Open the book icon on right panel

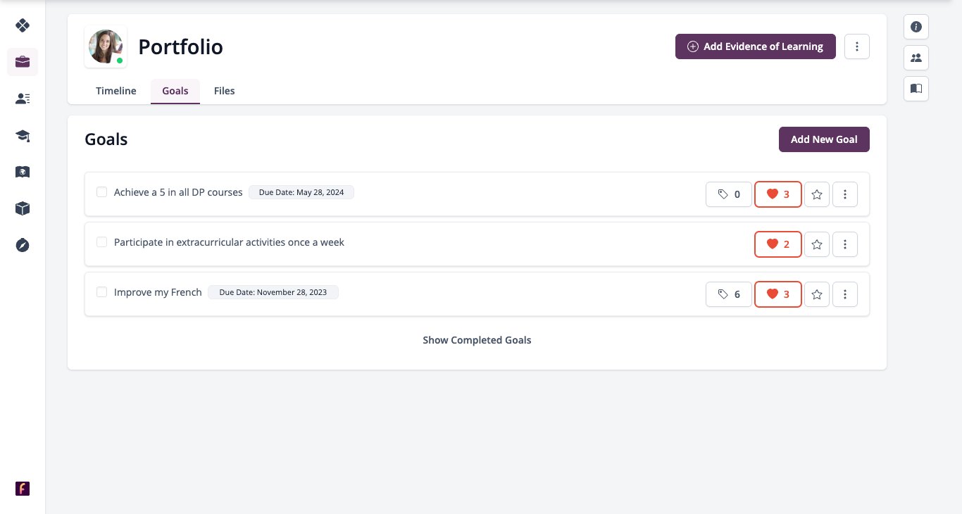916,89
